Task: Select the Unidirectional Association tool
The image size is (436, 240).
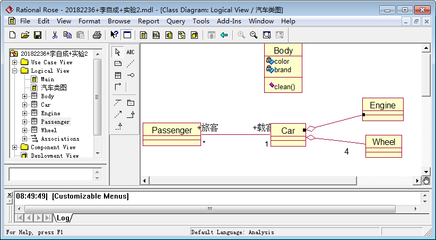Action: pyautogui.click(x=118, y=87)
